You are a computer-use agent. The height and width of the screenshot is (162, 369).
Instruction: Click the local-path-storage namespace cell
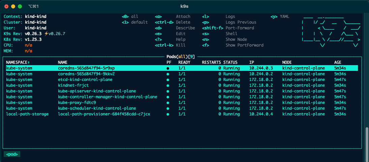(x=27, y=114)
